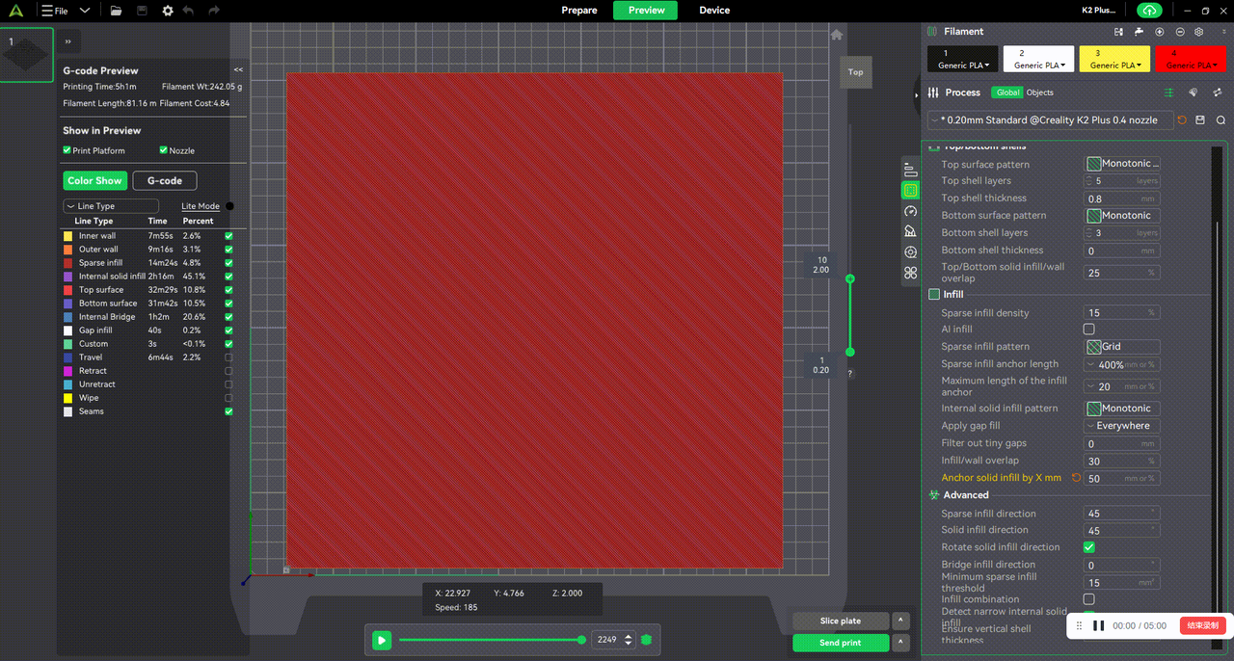Click the add filament plus icon
Screen dimensions: 1234x661
(1160, 32)
